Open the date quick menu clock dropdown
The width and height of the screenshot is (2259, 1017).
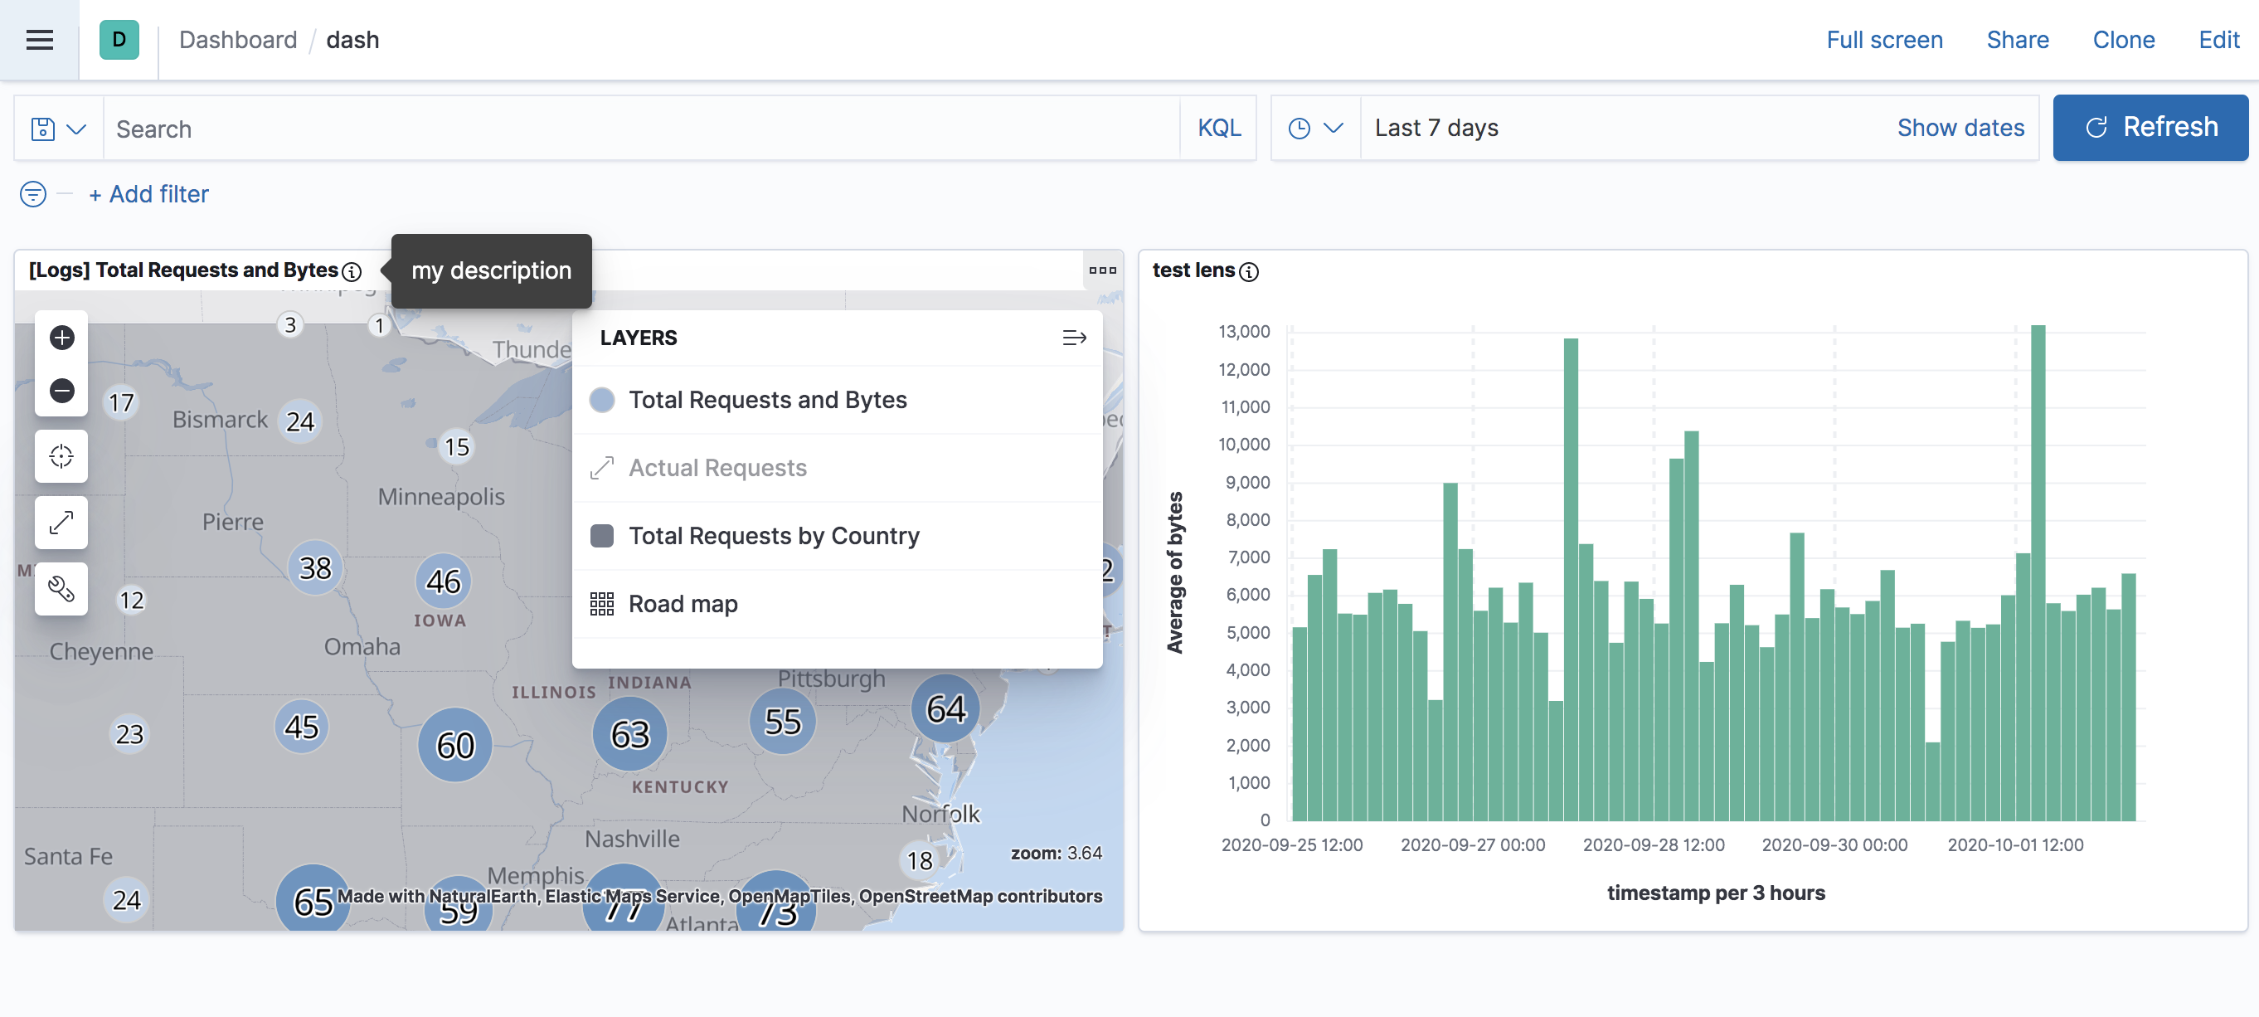point(1314,128)
